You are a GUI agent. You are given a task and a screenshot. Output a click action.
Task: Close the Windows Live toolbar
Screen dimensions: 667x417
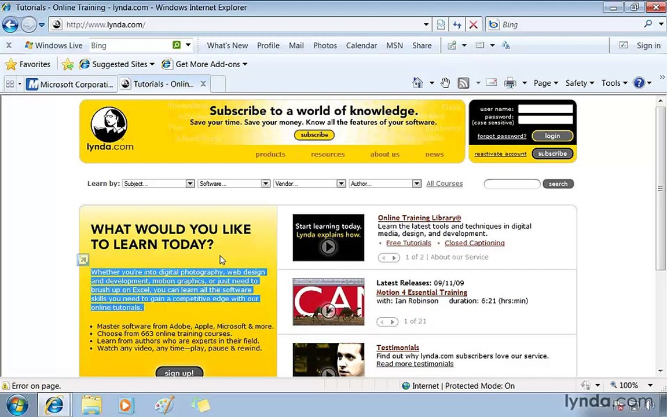point(9,45)
